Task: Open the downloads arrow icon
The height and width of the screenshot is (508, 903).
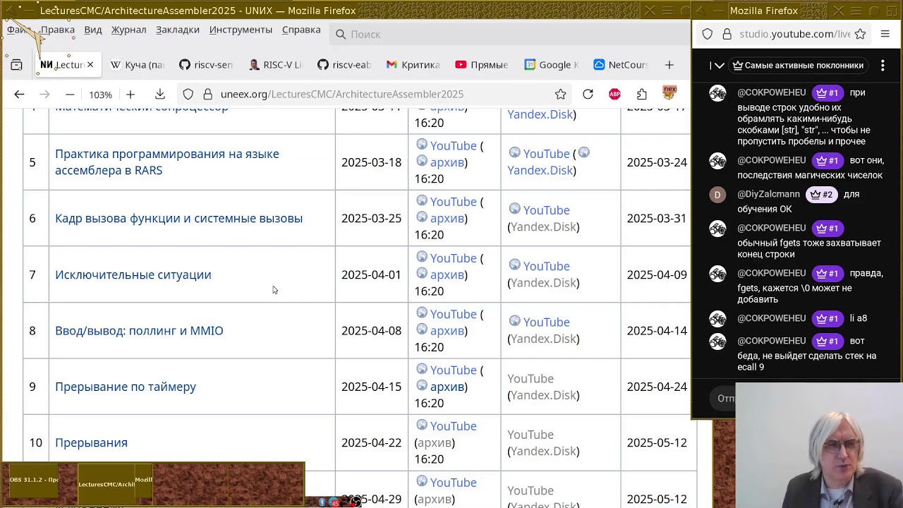Action: 160,95
